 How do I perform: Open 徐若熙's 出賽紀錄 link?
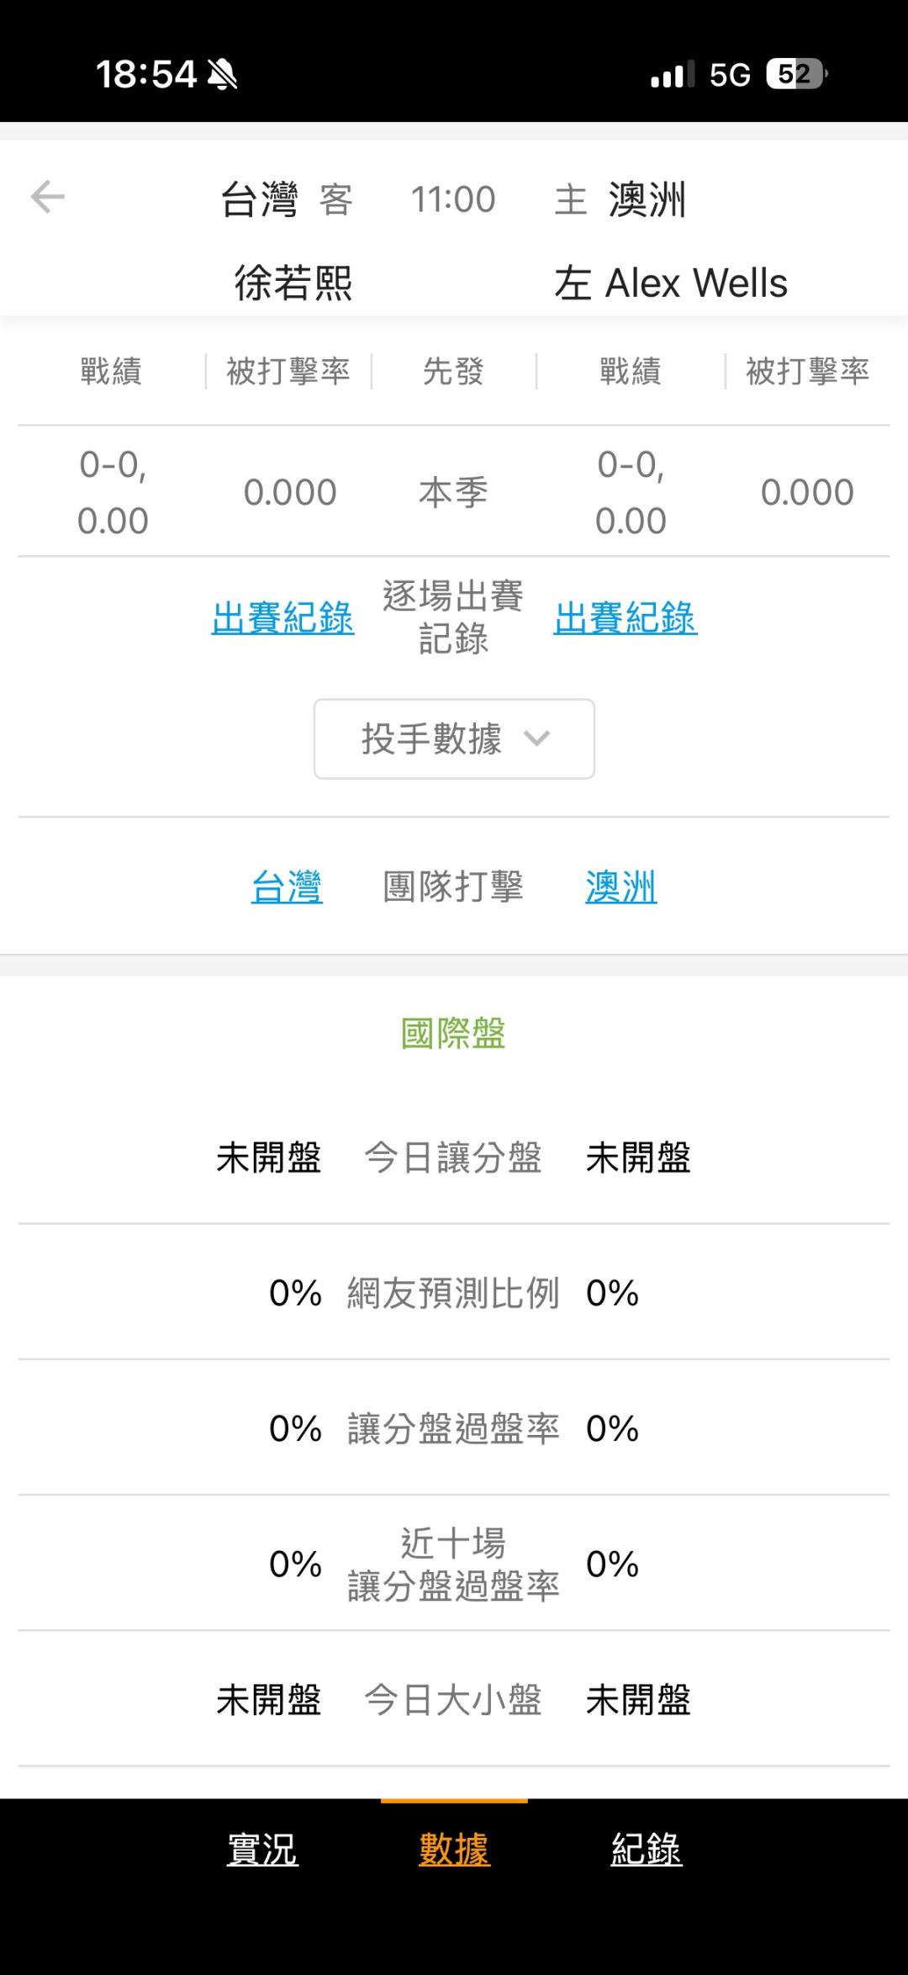point(282,617)
